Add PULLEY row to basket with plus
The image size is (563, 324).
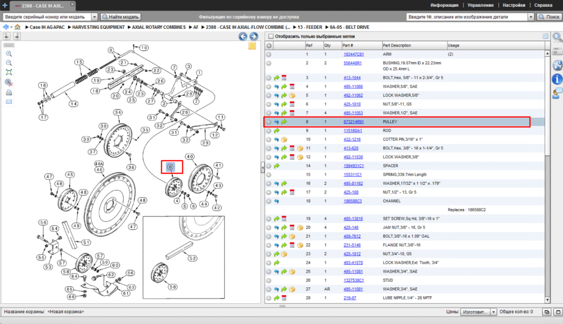269,122
